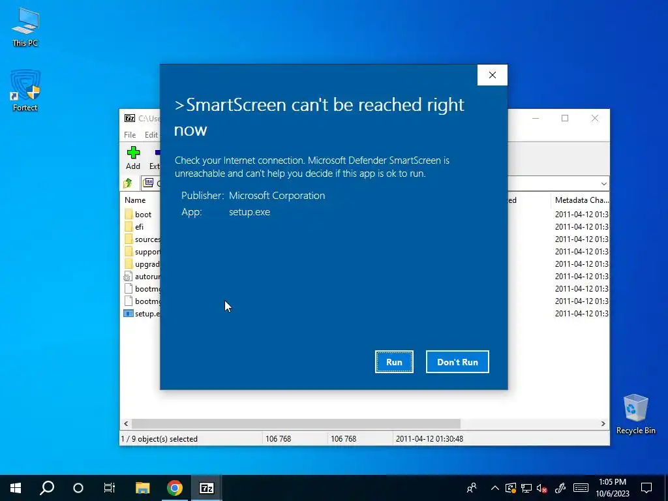Minimize the 7-Zip window
The width and height of the screenshot is (668, 501).
(536, 118)
